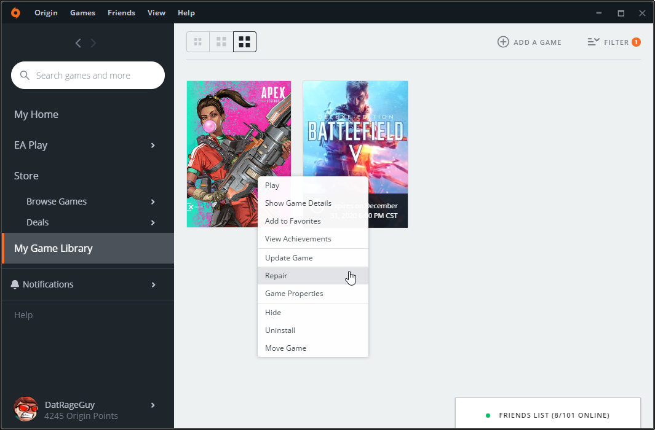Click the back navigation arrow

pyautogui.click(x=78, y=43)
